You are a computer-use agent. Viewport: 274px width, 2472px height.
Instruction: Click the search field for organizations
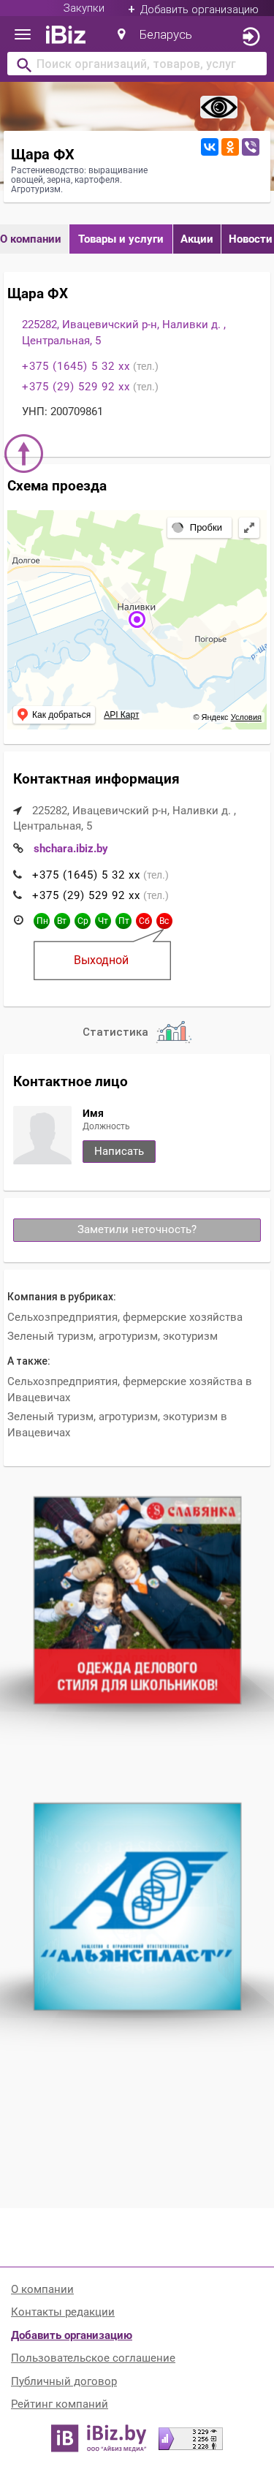coord(137,64)
